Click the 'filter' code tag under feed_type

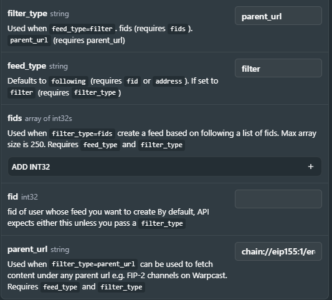[x=21, y=93]
